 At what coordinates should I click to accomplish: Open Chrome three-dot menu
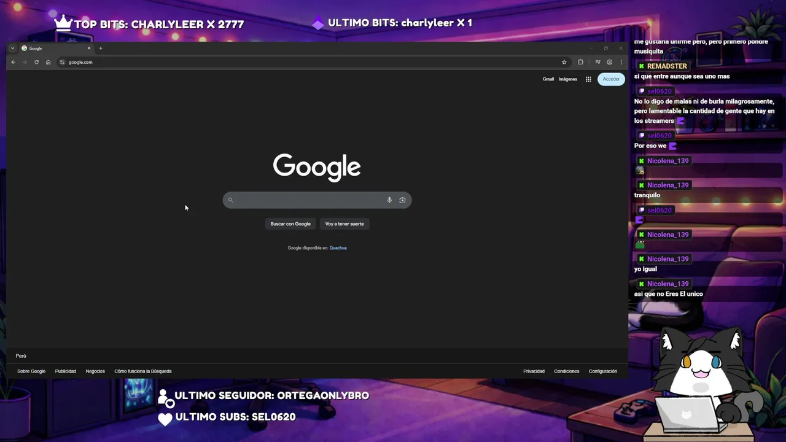pyautogui.click(x=621, y=62)
